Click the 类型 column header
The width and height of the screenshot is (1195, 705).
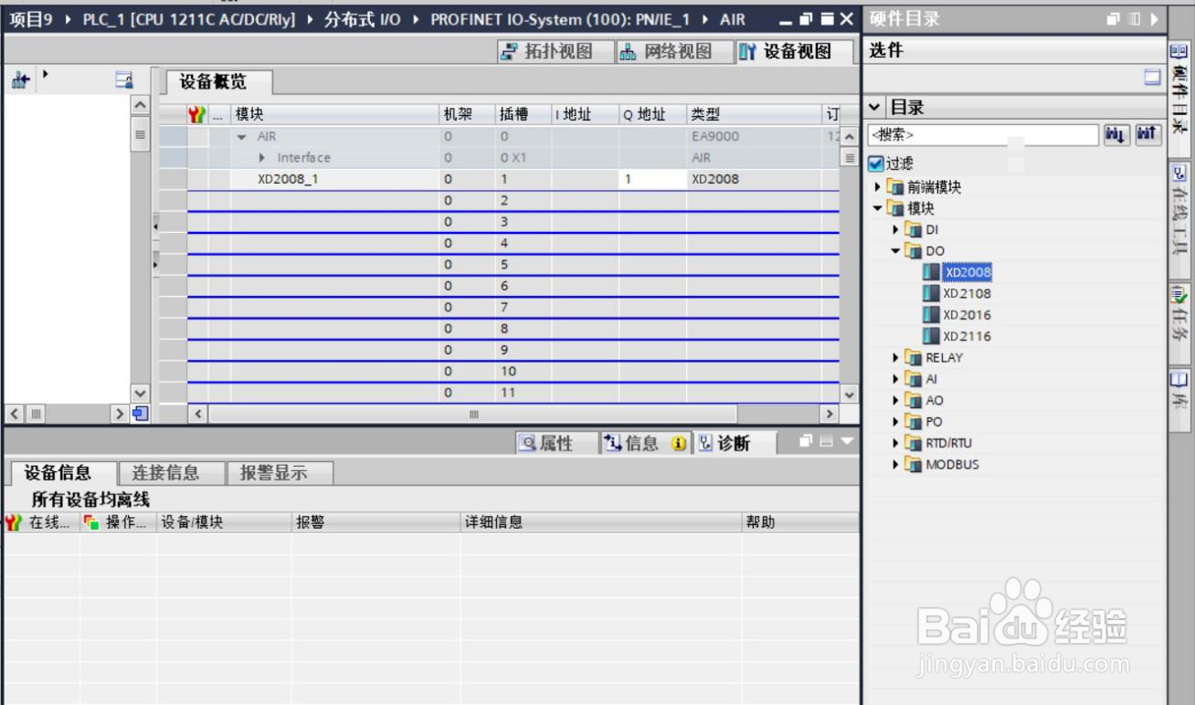(754, 114)
